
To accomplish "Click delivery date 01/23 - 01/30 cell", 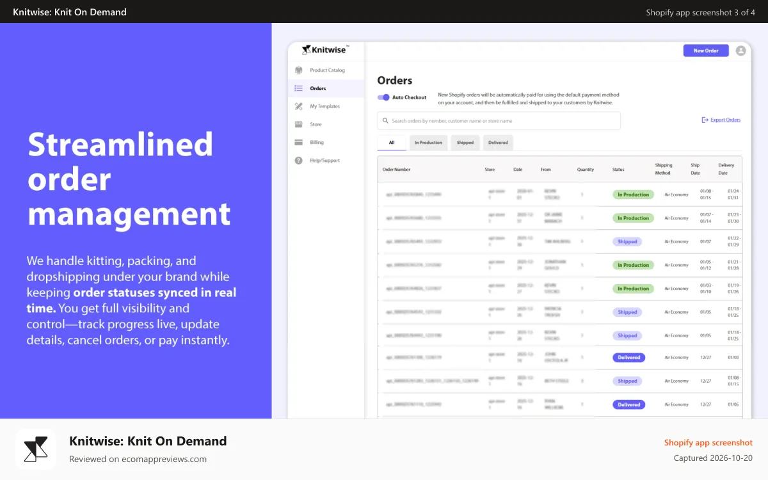I will [x=734, y=218].
